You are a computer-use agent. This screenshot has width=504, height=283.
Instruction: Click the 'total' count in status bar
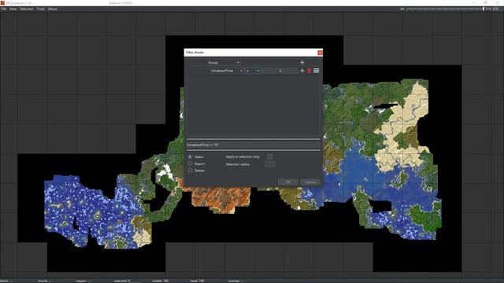coord(197,281)
